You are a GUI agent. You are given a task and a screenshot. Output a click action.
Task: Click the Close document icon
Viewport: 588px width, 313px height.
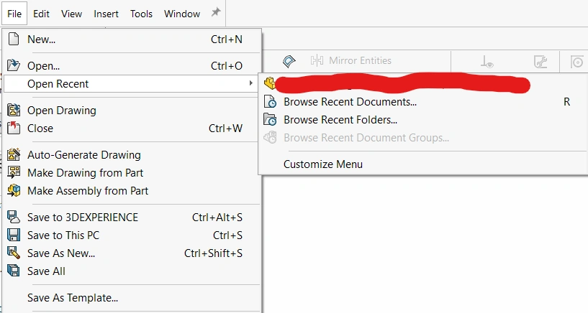[14, 128]
